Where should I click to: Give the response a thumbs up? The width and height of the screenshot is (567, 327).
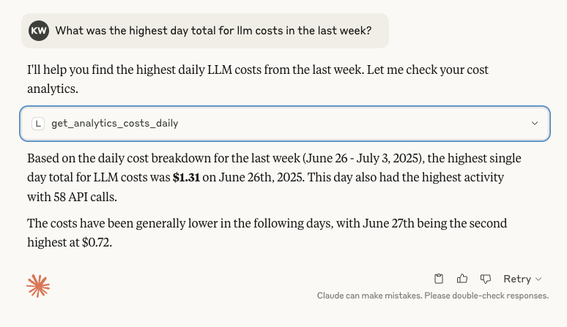tap(462, 279)
